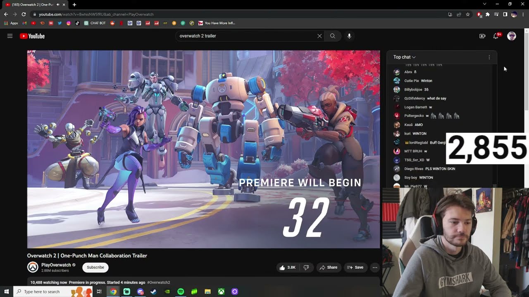Open the Gmail bookmark
The image size is (529, 297).
25,23
